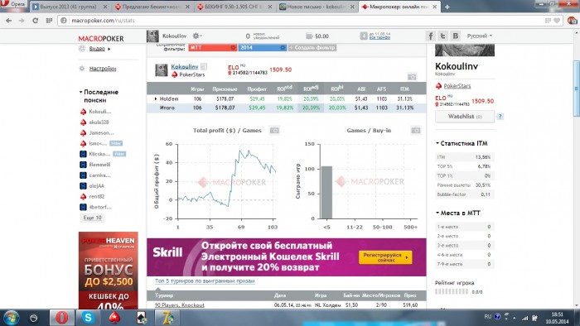
Task: Open the Kokoulinv player link in stats
Action: tap(185, 67)
